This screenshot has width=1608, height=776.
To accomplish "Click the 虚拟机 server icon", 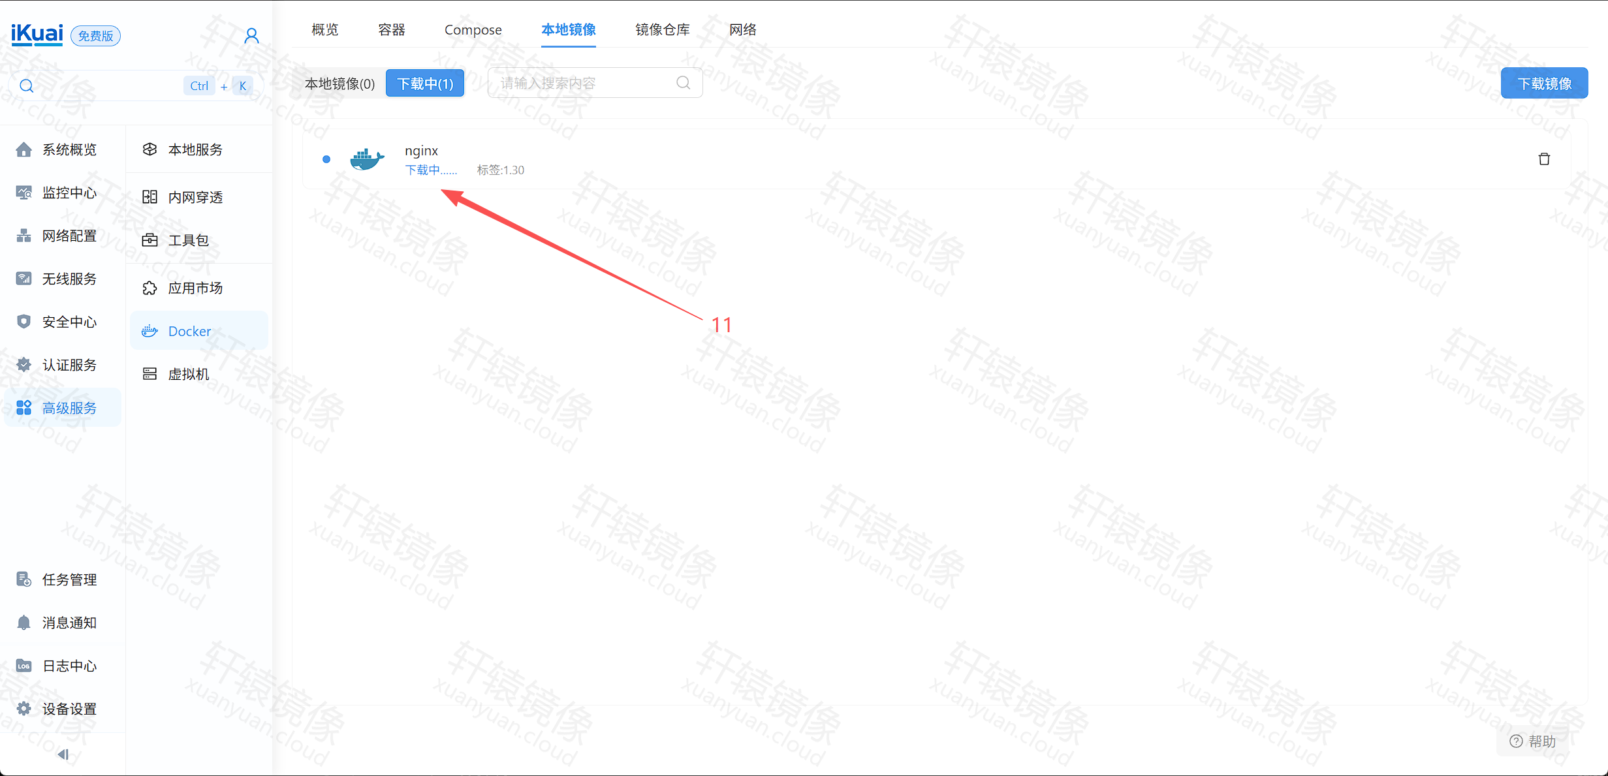I will [150, 374].
